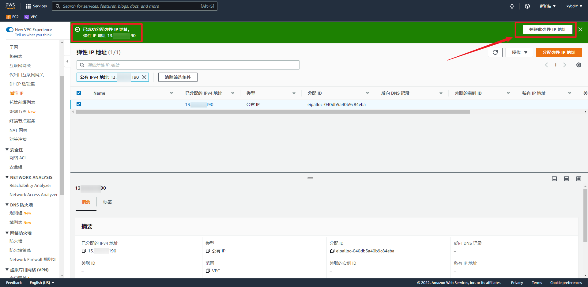
Task: Copy the 公有 IP type value
Action: click(x=208, y=251)
